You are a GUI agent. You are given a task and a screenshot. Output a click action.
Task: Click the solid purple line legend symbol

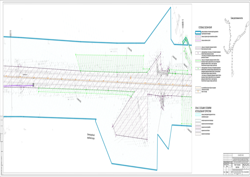coord(198,40)
